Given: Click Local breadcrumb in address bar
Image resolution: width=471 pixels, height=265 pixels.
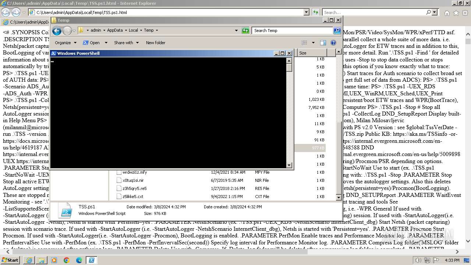Looking at the screenshot, I should (x=133, y=31).
